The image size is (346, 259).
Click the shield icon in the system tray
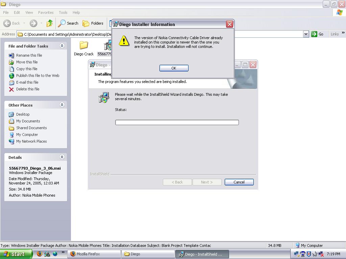coord(309,254)
